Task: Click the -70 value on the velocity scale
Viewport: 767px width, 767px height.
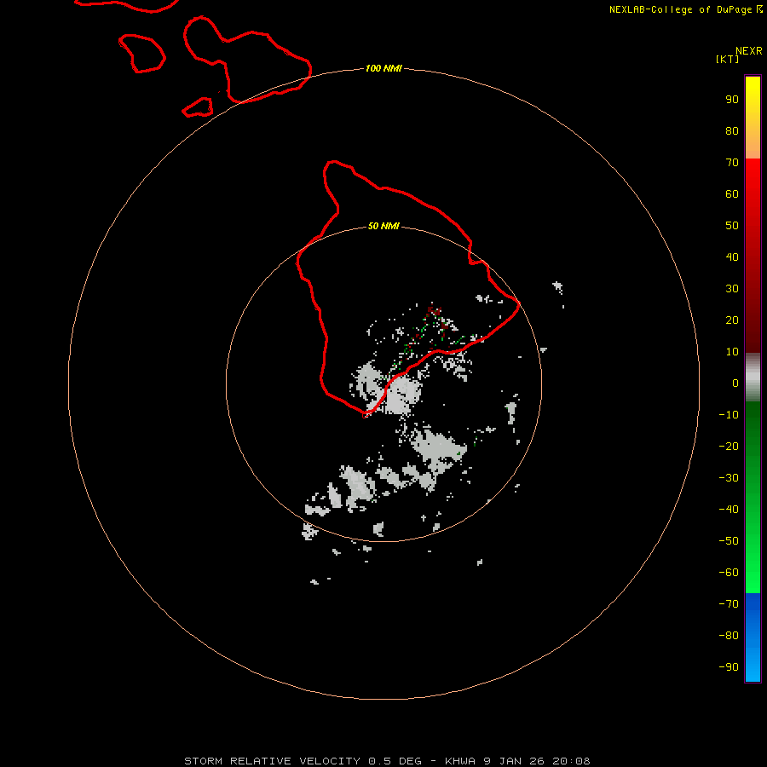Action: point(729,604)
